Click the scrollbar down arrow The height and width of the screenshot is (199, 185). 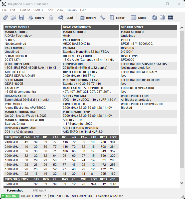pos(182,183)
